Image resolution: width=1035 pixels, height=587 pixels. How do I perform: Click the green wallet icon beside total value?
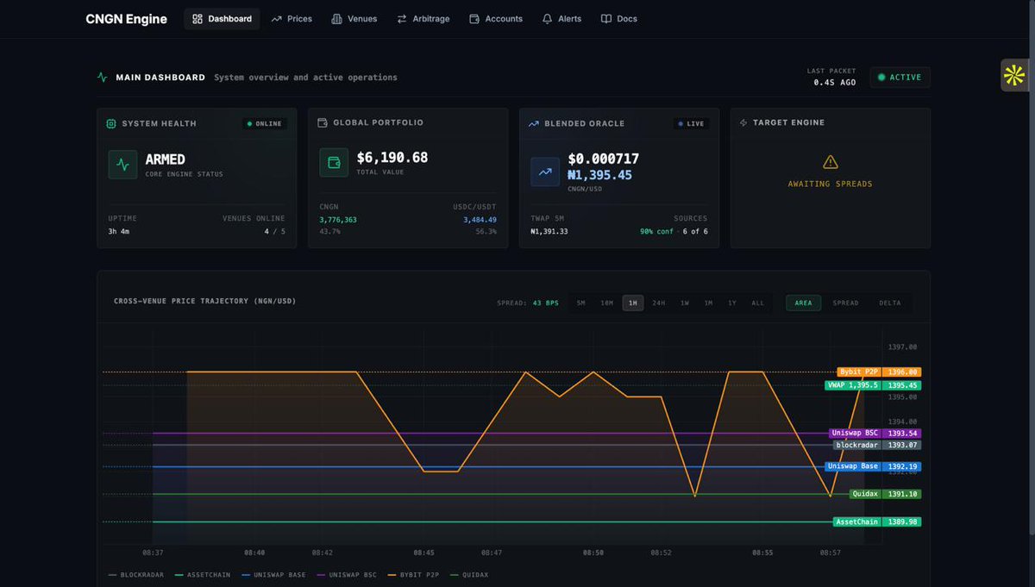click(x=334, y=163)
